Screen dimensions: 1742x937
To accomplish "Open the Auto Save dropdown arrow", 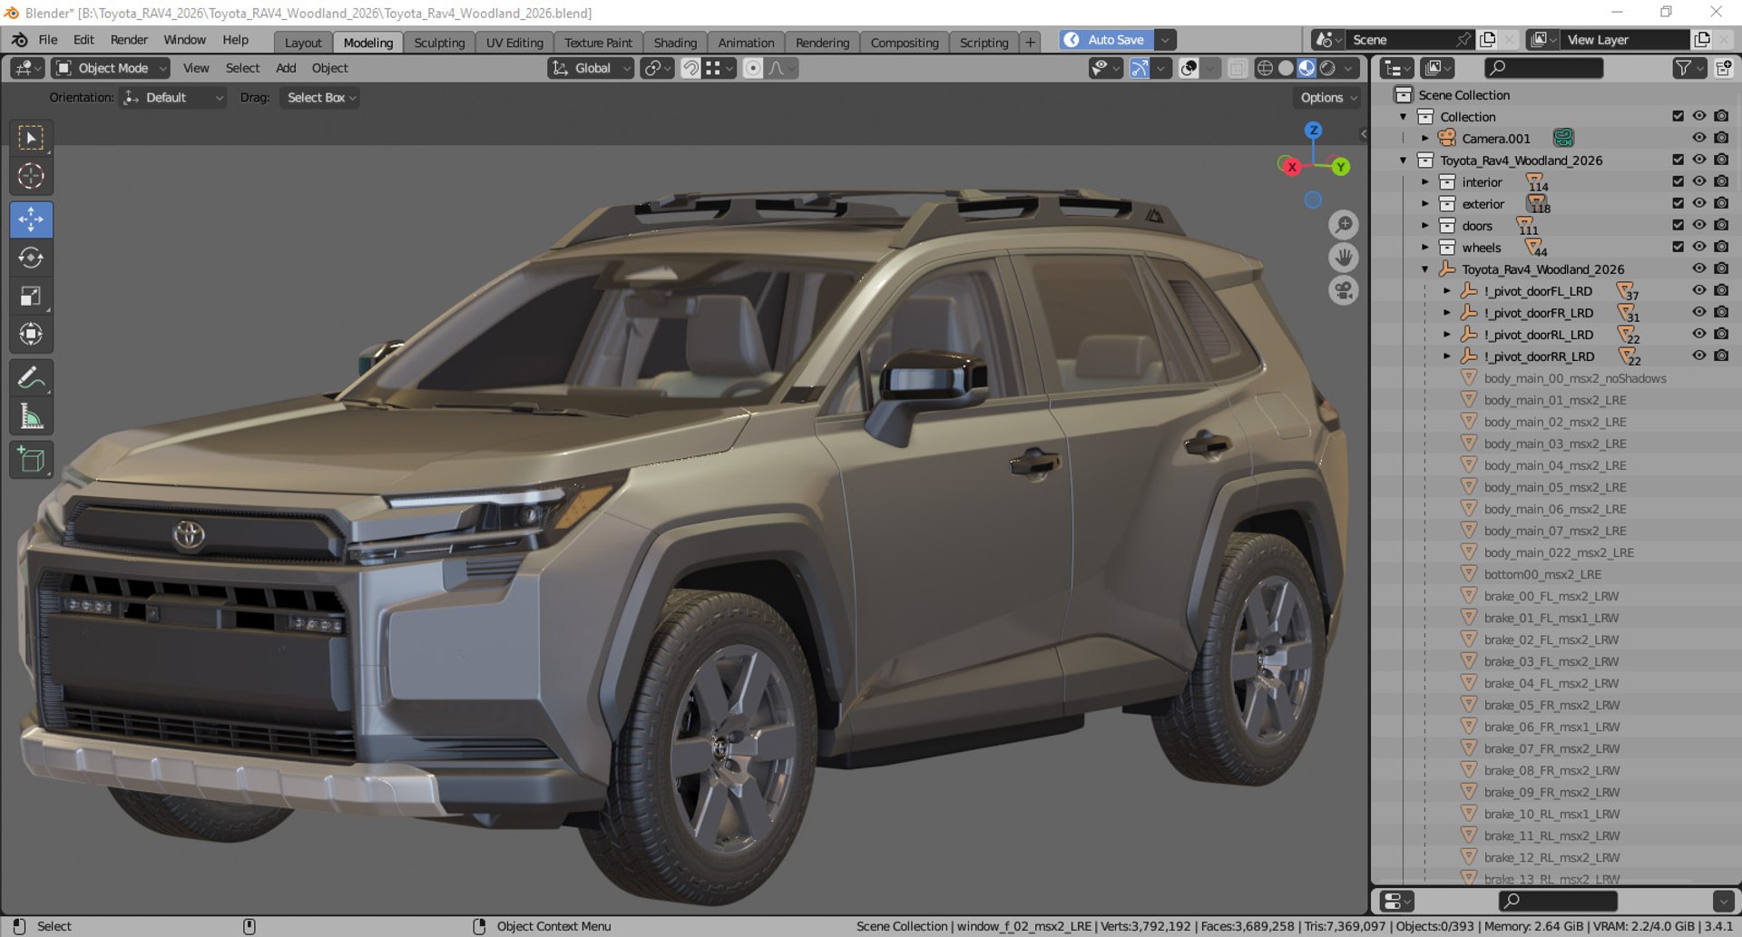I will tap(1165, 40).
